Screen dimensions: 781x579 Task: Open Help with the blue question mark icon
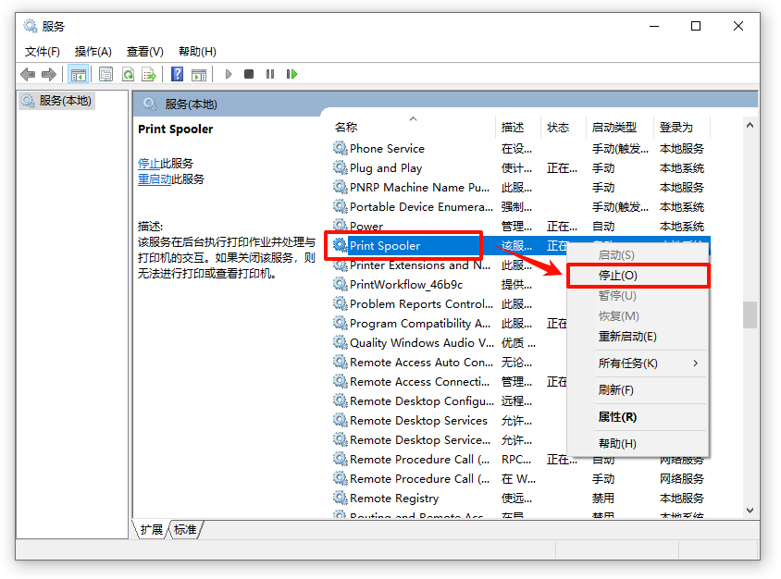tap(177, 74)
